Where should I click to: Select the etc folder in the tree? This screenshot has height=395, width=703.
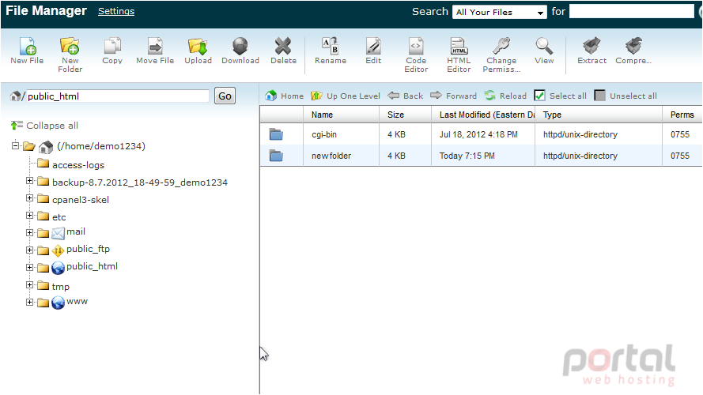tap(59, 217)
